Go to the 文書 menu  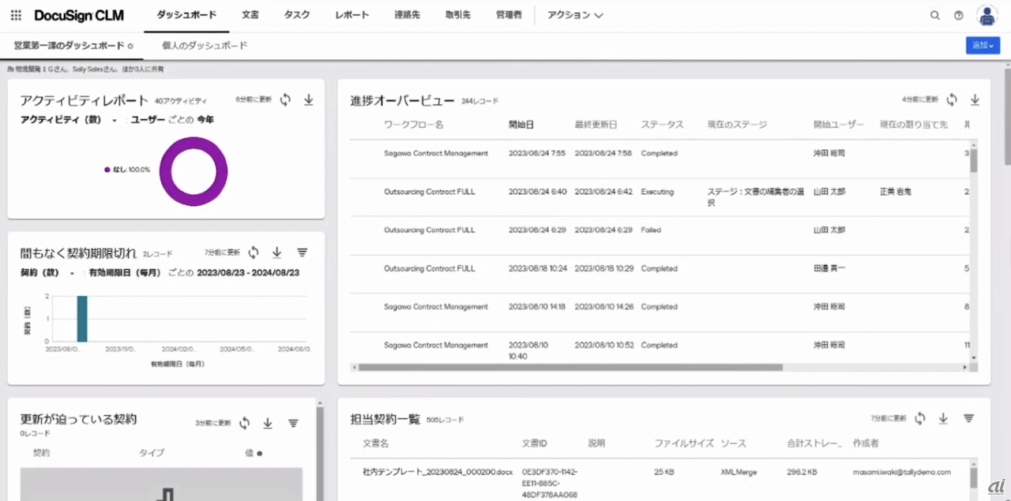[x=250, y=15]
